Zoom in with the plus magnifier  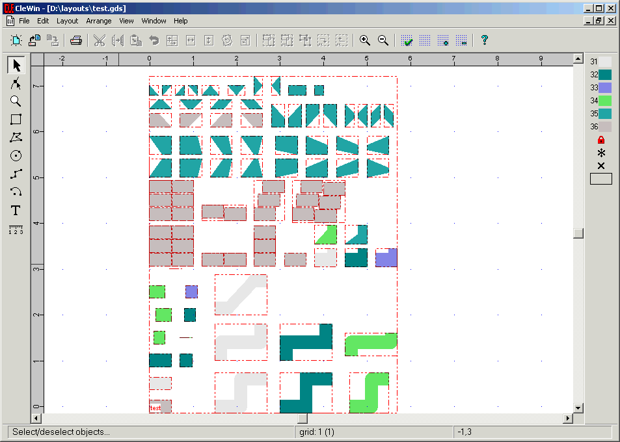click(x=364, y=40)
